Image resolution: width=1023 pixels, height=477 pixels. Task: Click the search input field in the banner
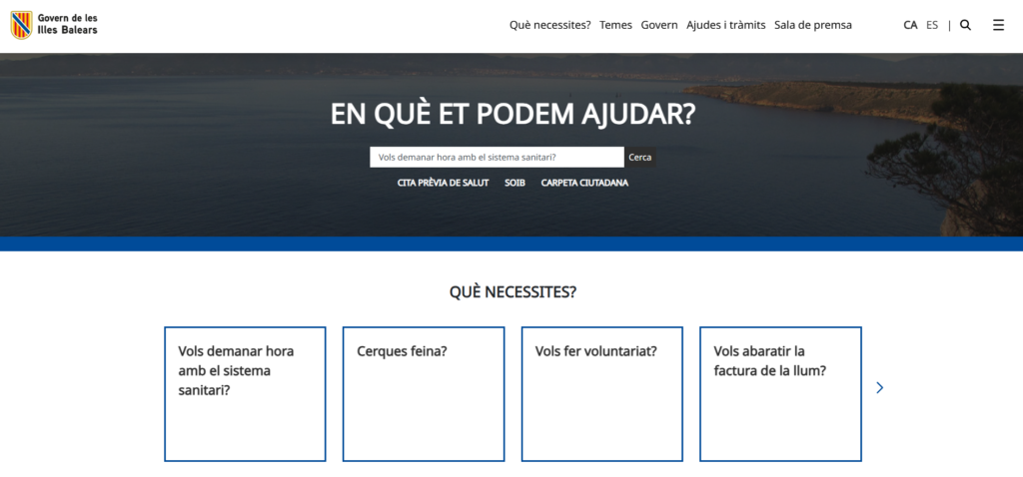coord(497,158)
